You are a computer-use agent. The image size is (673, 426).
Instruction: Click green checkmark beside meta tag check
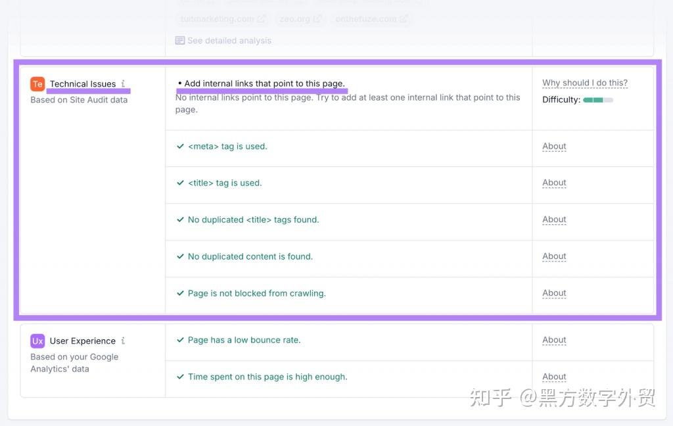180,146
